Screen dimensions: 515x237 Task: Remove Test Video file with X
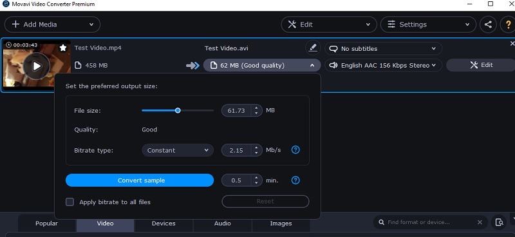512,43
